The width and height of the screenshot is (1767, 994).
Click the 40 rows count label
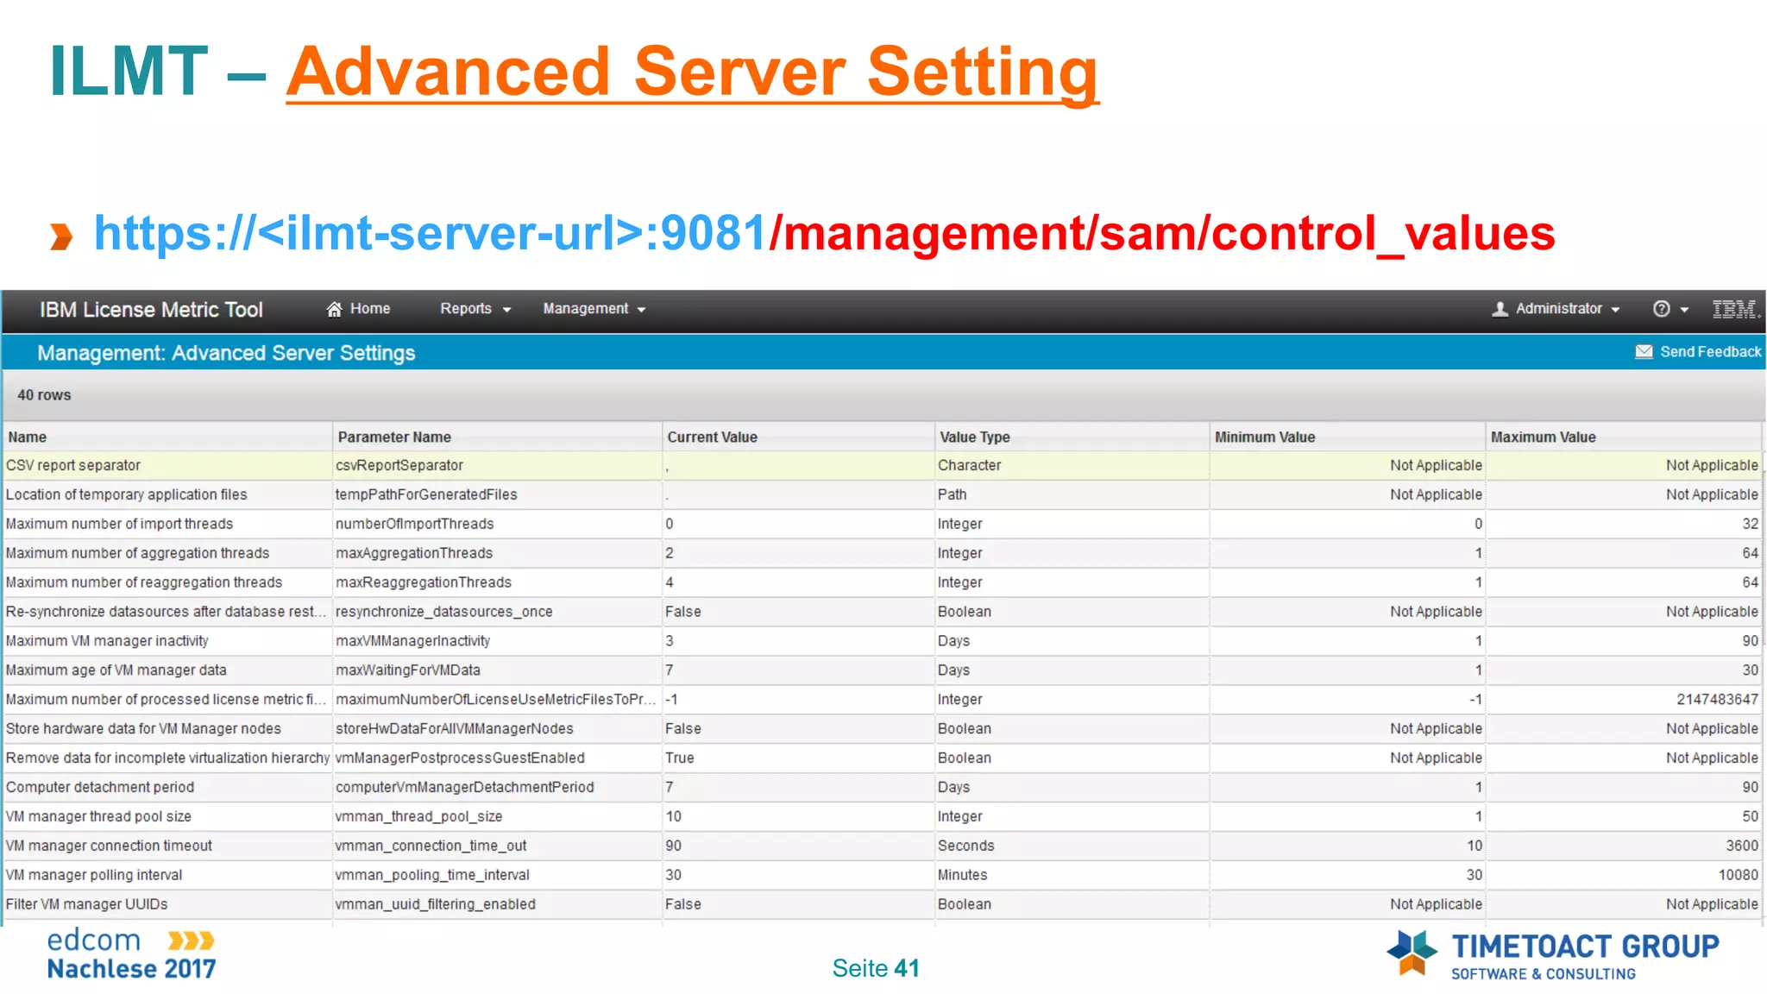44,395
